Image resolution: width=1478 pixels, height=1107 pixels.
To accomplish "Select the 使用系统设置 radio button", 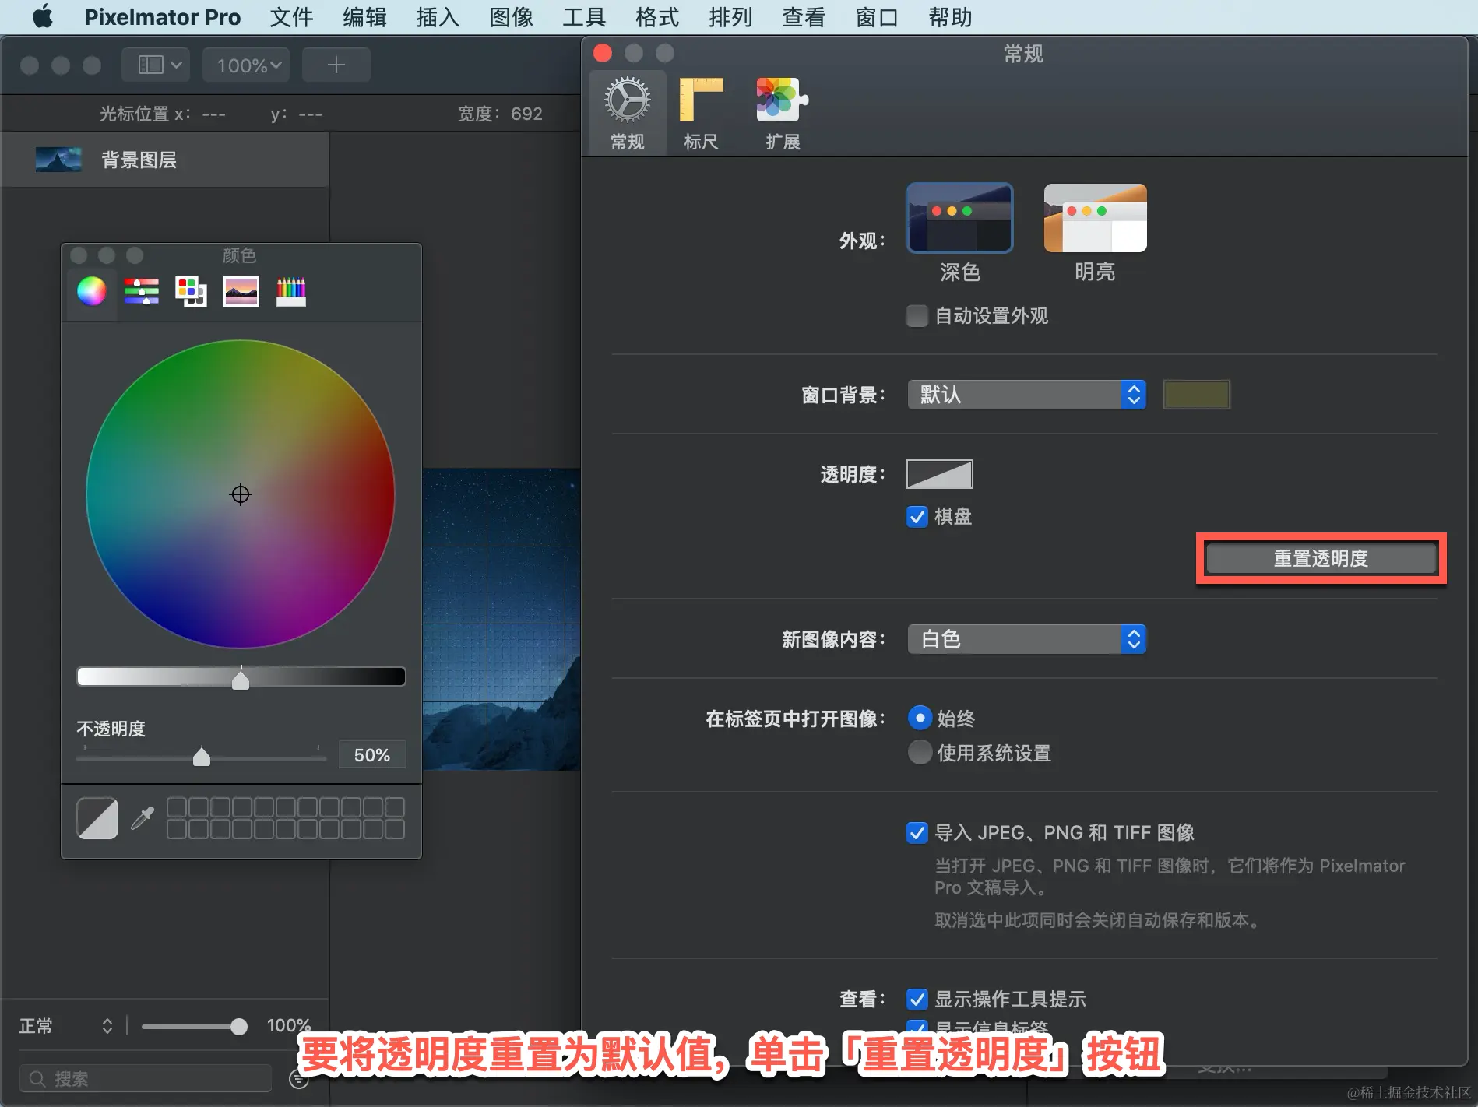I will click(920, 753).
